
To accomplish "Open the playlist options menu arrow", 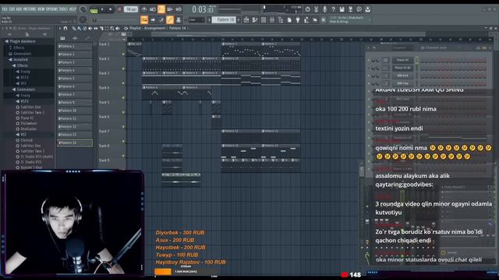I will pyautogui.click(x=60, y=28).
